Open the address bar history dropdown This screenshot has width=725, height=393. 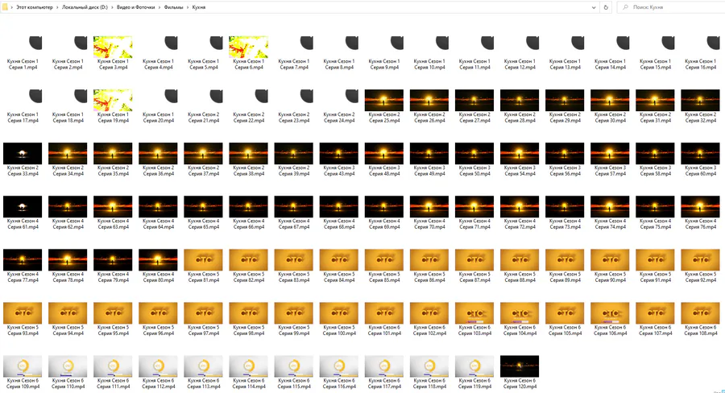pos(594,7)
